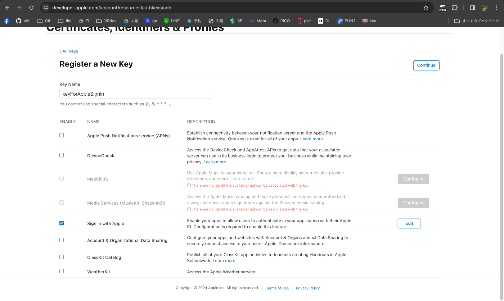This screenshot has width=504, height=301.
Task: Click the WeatherKit name text
Action: coord(99,272)
